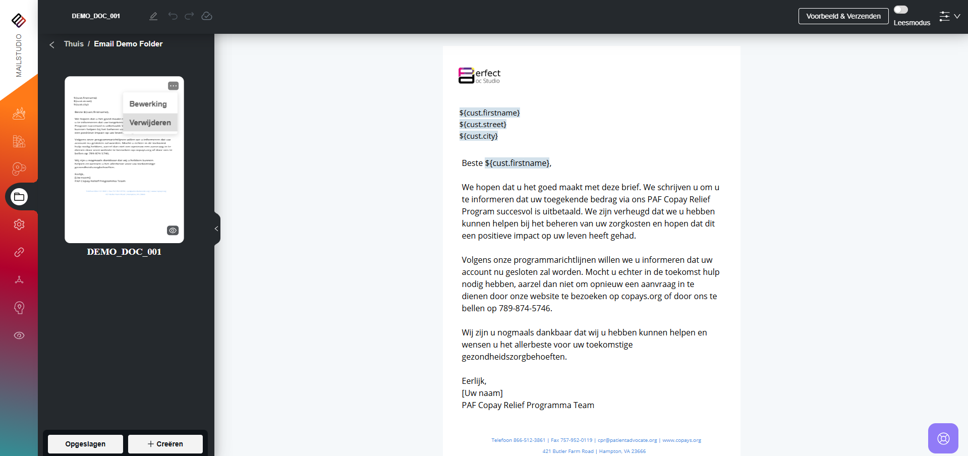This screenshot has width=968, height=456.
Task: Click the eye icon in the left sidebar
Action: click(x=19, y=335)
